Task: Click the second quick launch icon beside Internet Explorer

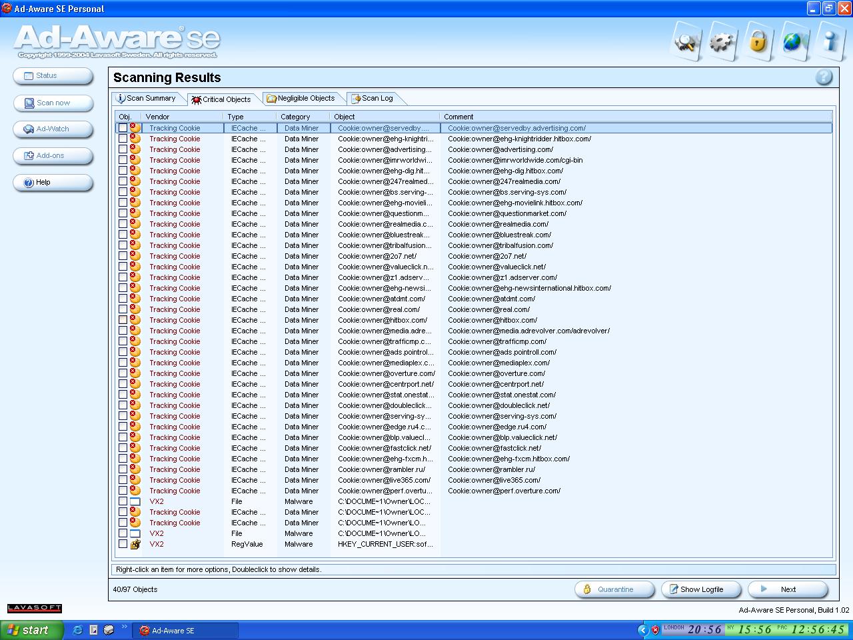Action: (93, 630)
